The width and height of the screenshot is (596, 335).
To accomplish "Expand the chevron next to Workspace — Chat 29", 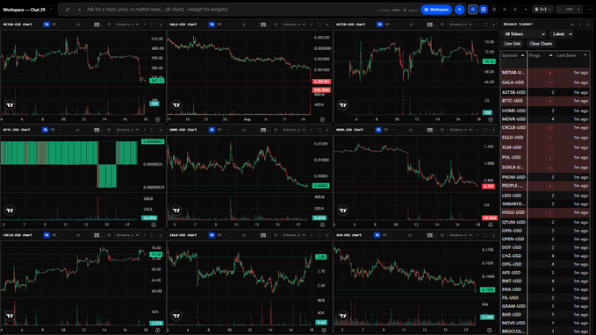I will pyautogui.click(x=51, y=10).
